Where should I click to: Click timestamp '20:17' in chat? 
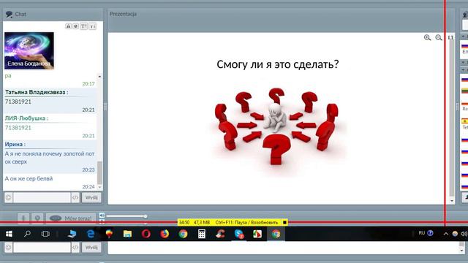(x=88, y=84)
